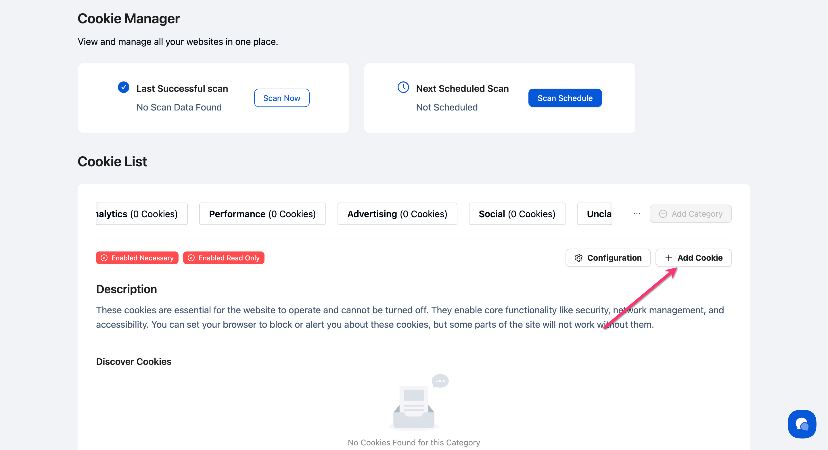Click the x icon on Enabled Necessary
The height and width of the screenshot is (450, 828).
click(x=104, y=258)
